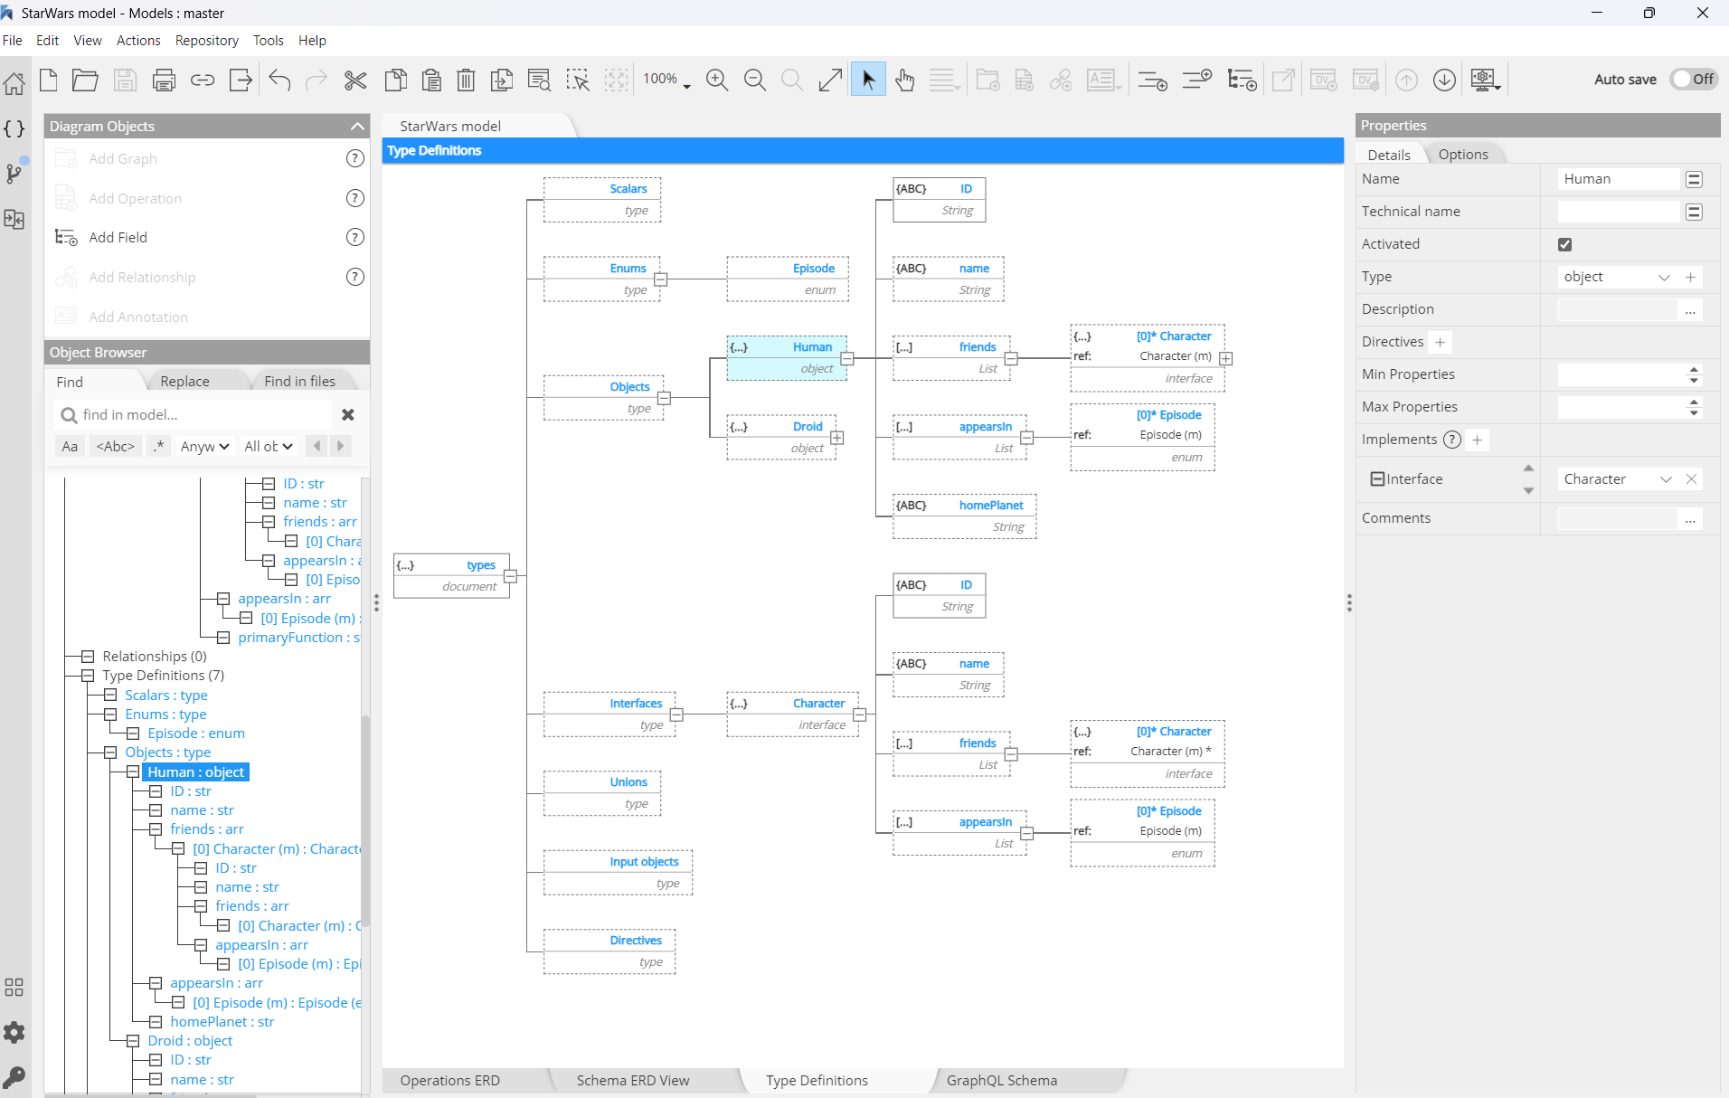Click the move down arrow circle icon
This screenshot has height=1098, width=1729.
tap(1444, 80)
